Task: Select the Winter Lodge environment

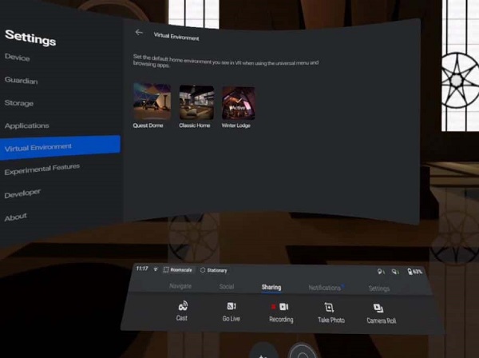Action: [238, 103]
